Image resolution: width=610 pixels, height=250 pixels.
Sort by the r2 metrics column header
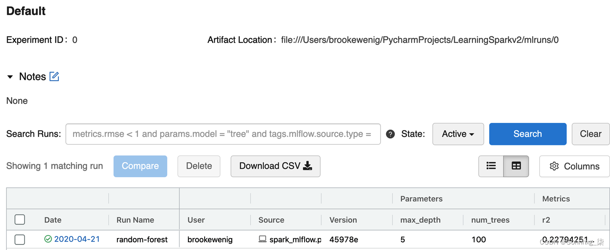[546, 220]
